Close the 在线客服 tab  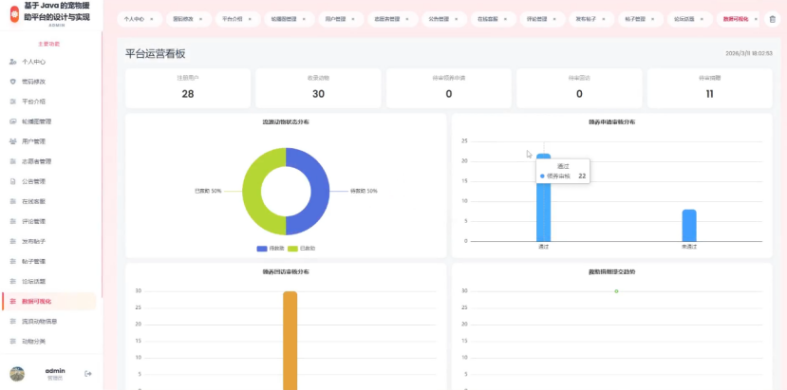pos(505,19)
